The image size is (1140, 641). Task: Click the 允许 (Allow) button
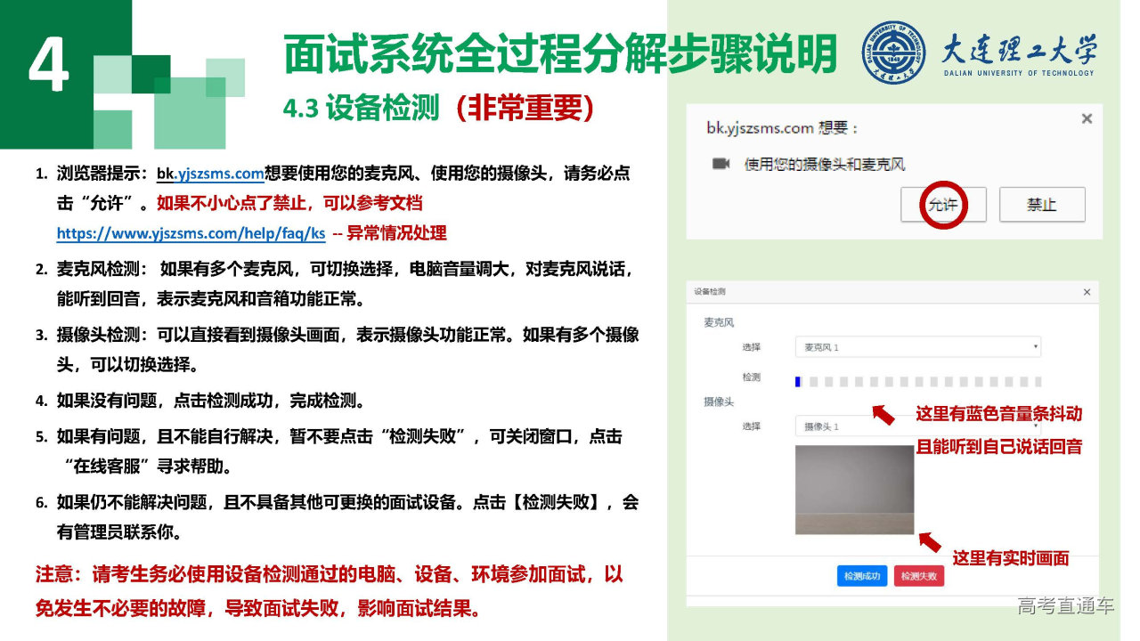click(944, 204)
